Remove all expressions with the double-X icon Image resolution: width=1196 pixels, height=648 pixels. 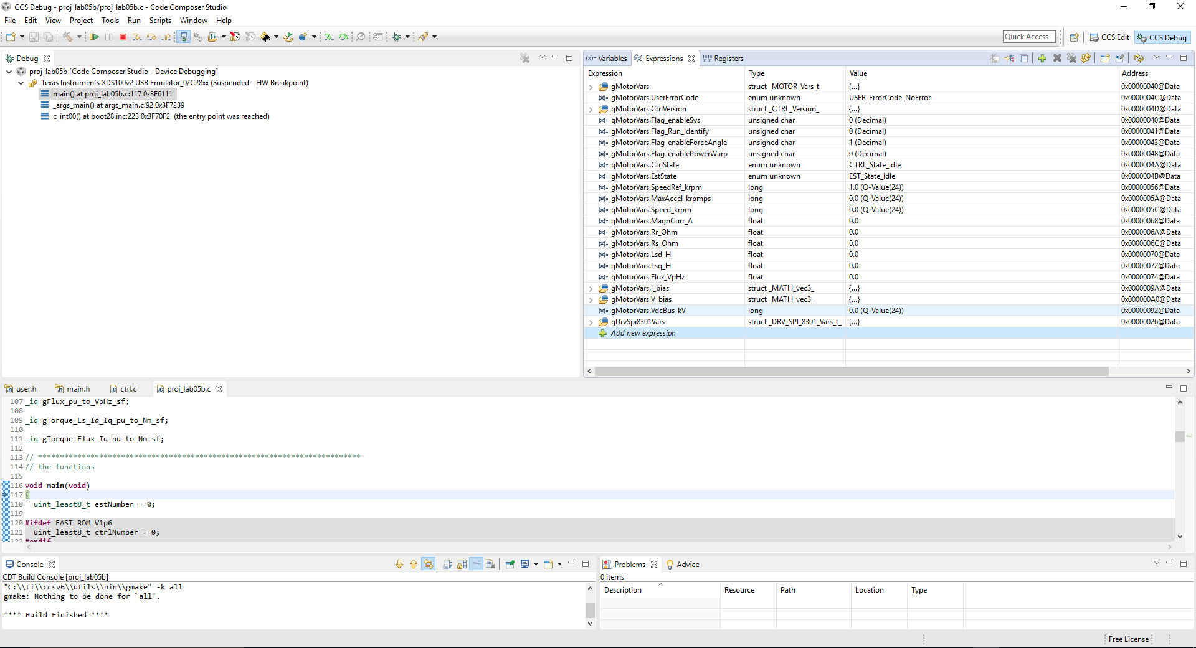pos(1072,58)
